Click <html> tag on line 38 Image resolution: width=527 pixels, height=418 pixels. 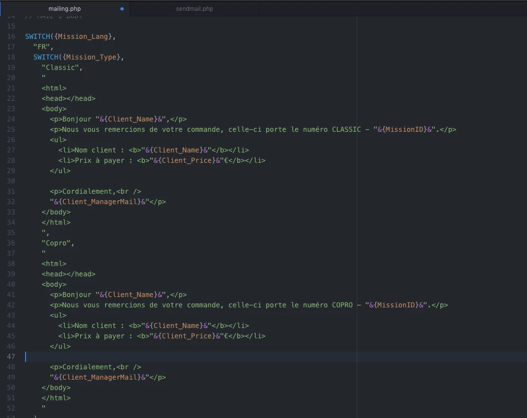point(54,264)
